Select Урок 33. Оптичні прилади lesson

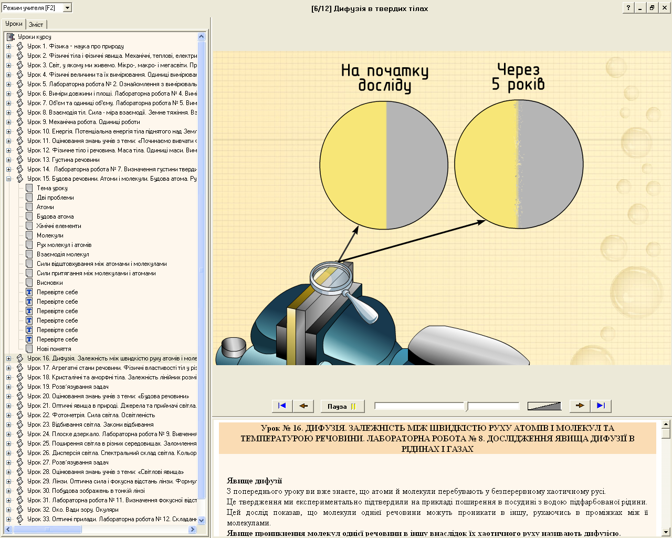pos(112,519)
